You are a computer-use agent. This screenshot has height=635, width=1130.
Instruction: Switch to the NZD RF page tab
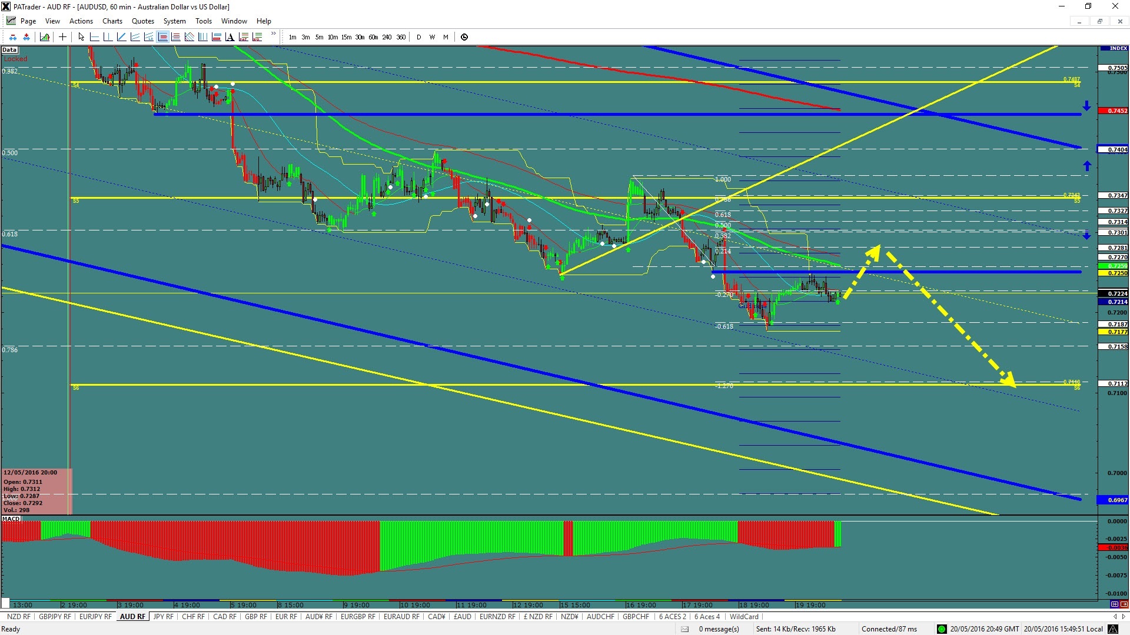18,617
